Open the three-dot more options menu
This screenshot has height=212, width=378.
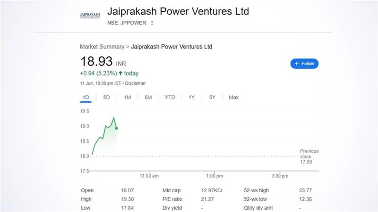tap(152, 23)
